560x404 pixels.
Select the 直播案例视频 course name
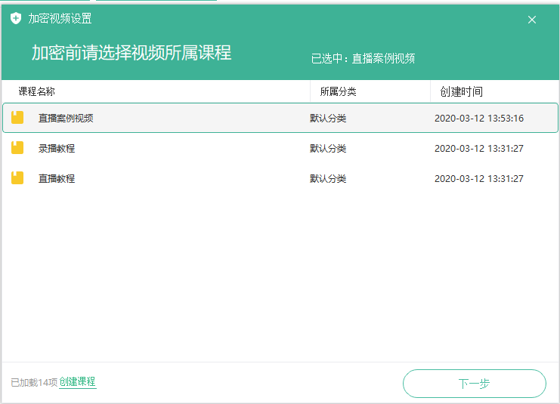click(66, 119)
